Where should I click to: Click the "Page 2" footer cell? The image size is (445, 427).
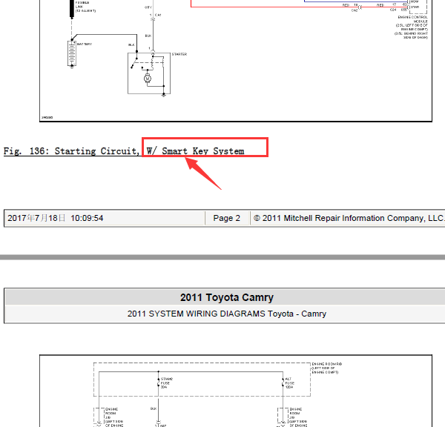[x=227, y=218]
